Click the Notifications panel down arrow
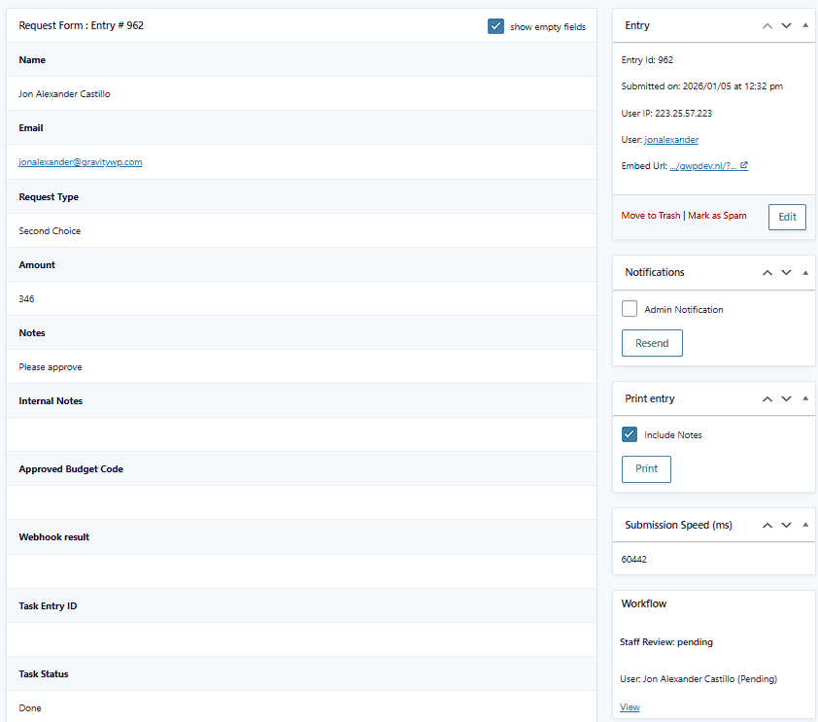Screen dimensions: 818x722 786,272
